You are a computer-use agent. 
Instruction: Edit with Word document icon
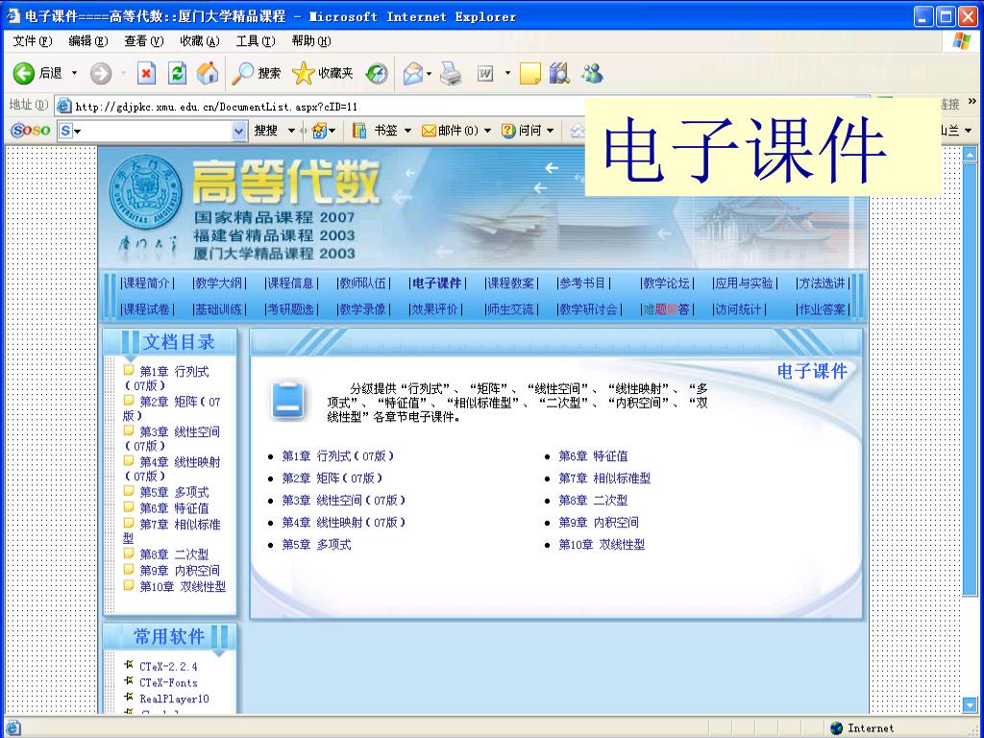pos(485,74)
